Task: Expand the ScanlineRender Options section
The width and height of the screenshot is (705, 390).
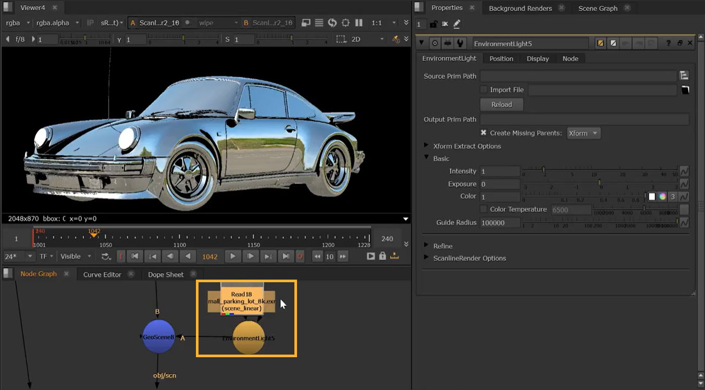Action: 427,258
